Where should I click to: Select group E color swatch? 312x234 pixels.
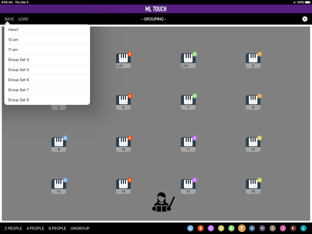(x=231, y=228)
